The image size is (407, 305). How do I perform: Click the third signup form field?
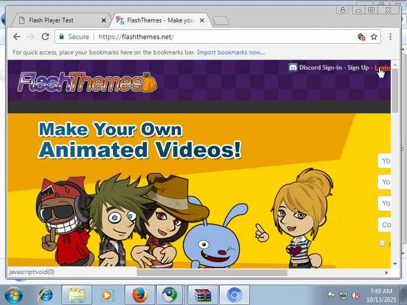384,203
